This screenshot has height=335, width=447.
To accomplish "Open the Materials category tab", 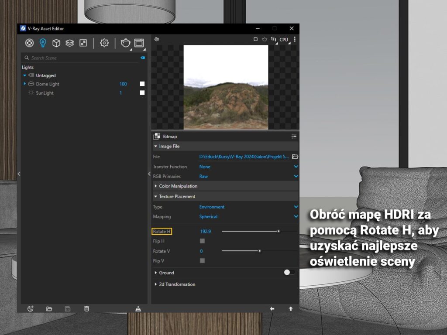I will coord(29,43).
